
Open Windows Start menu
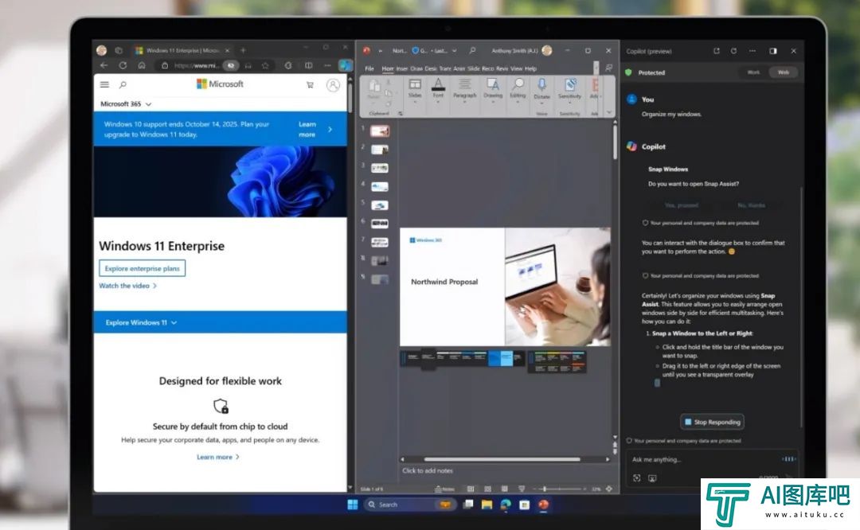pos(353,505)
